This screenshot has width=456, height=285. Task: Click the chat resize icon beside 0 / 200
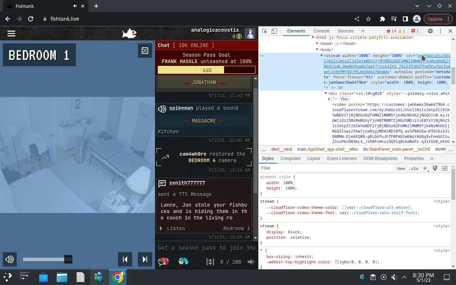pyautogui.click(x=210, y=262)
